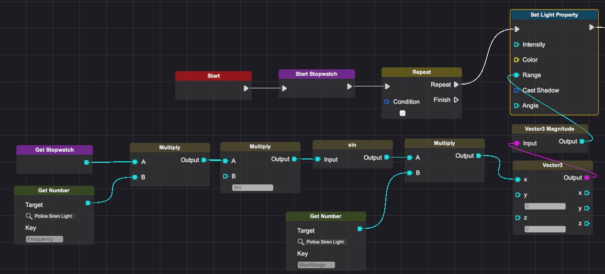Select the Set Light Property node header
Image resolution: width=605 pixels, height=274 pixels.
[554, 15]
